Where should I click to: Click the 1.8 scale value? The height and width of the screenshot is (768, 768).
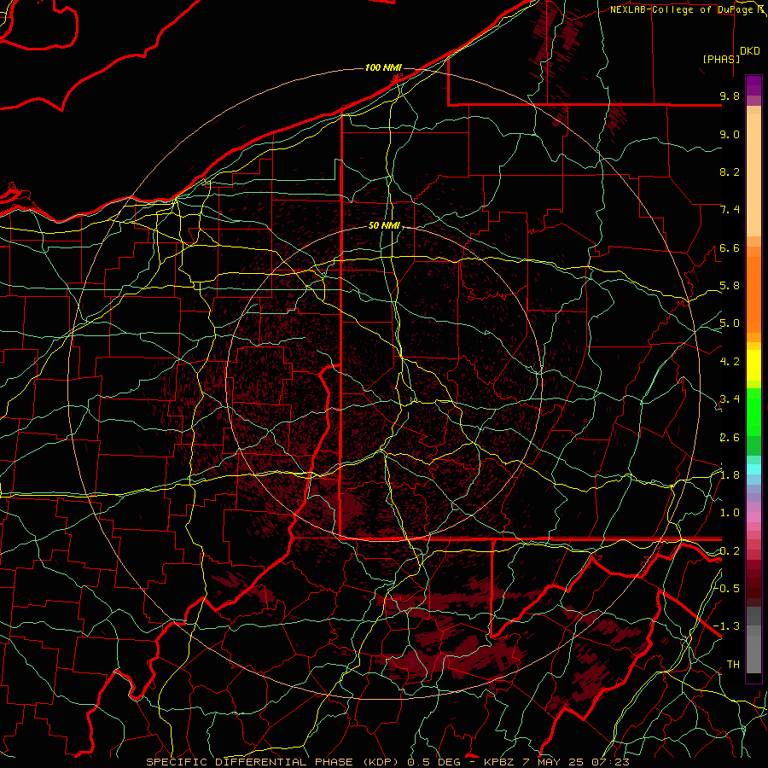730,475
